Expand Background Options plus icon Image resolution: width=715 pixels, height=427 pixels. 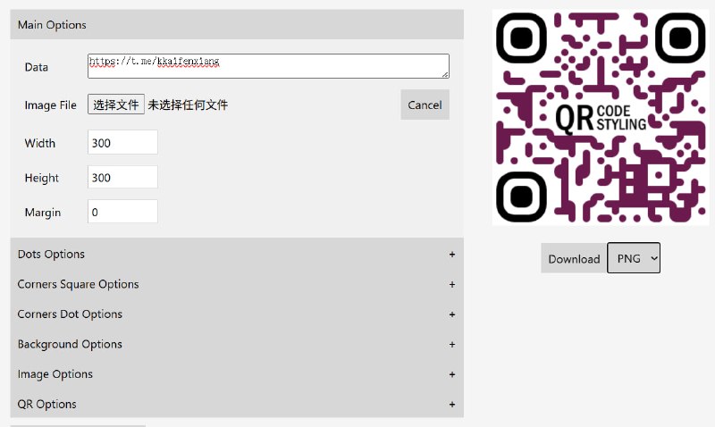pos(452,345)
